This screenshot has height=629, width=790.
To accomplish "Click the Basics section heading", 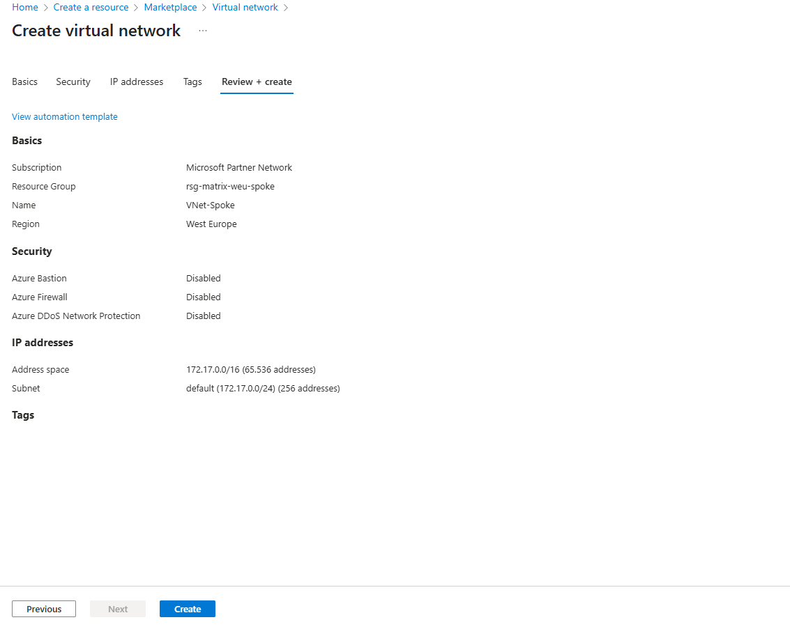I will pos(26,141).
